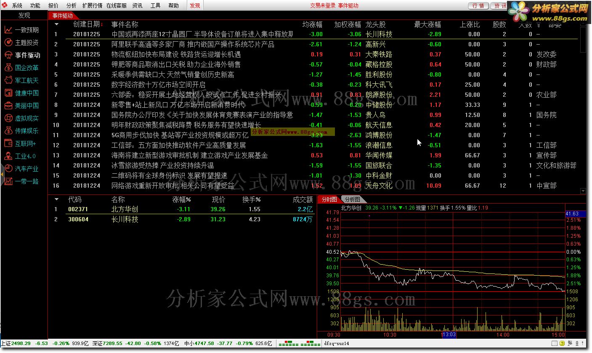Viewport: 592px width, 353px height.
Task: Open 美丽中国 theme icon
Action: [8, 106]
